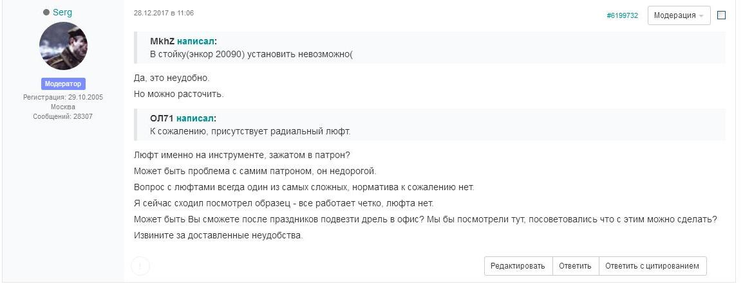
Task: Click the faint exclamation report icon
Action: [140, 266]
